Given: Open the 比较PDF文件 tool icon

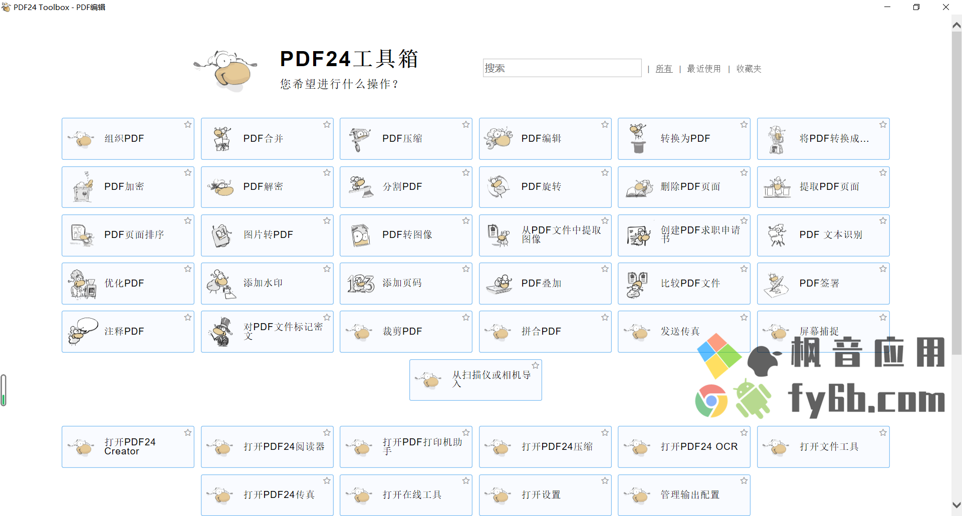Looking at the screenshot, I should click(637, 285).
